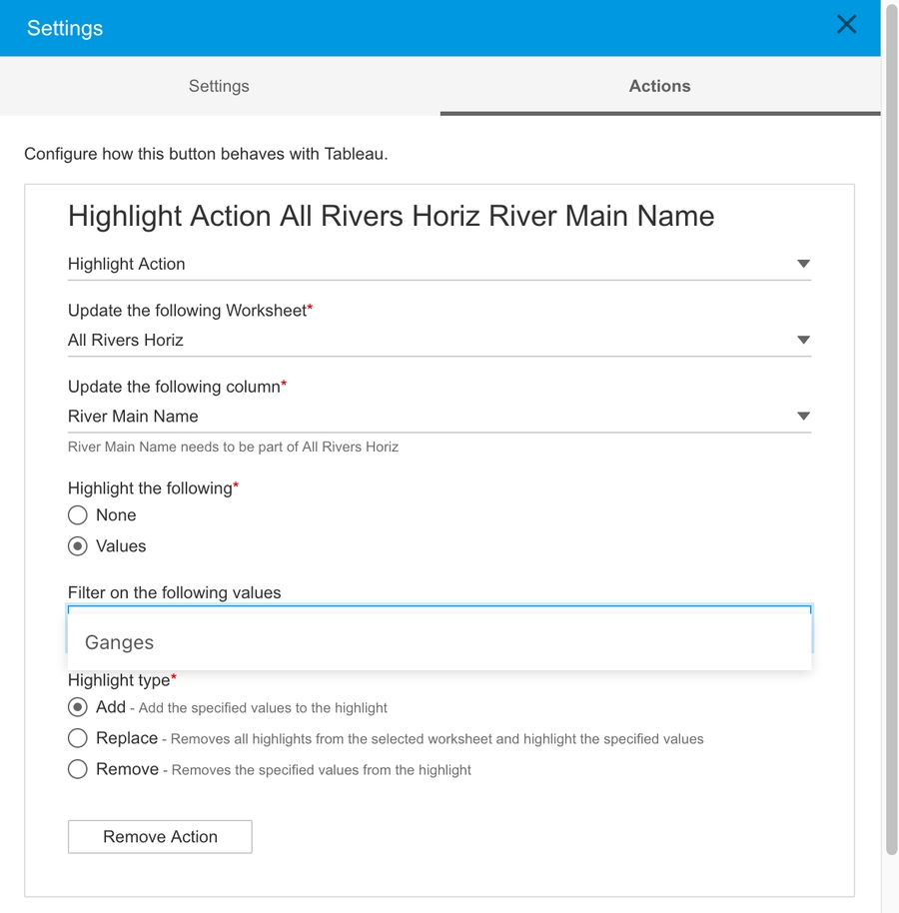Pick Ganges from the suggestion list
This screenshot has width=899, height=913.
(x=120, y=643)
